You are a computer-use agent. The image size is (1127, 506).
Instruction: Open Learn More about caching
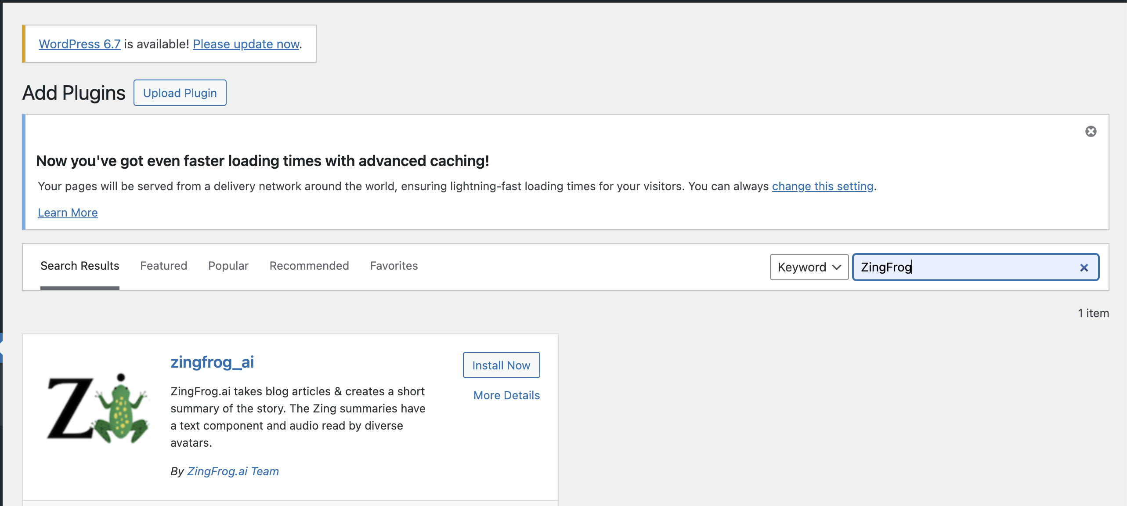coord(68,213)
